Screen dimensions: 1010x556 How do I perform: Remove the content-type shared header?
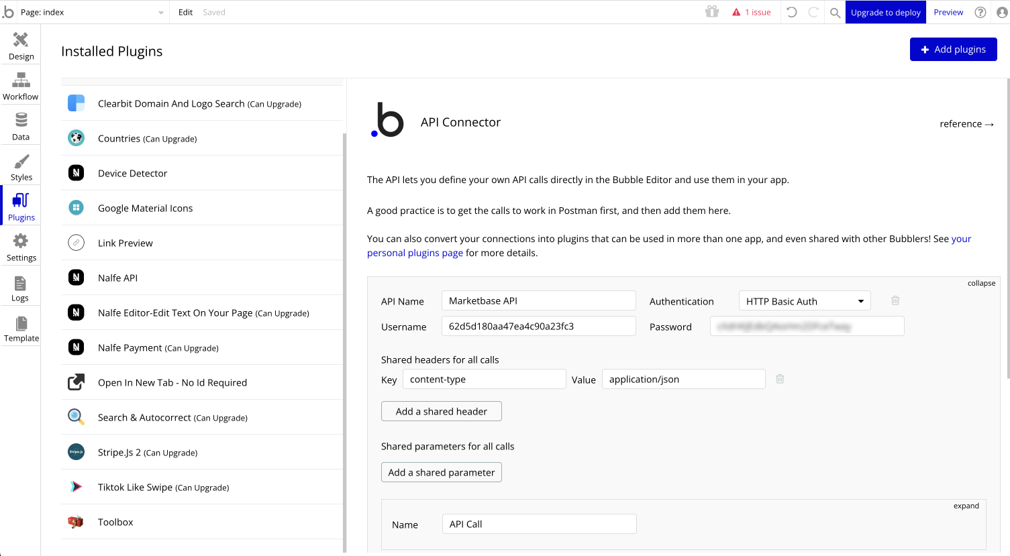[780, 379]
